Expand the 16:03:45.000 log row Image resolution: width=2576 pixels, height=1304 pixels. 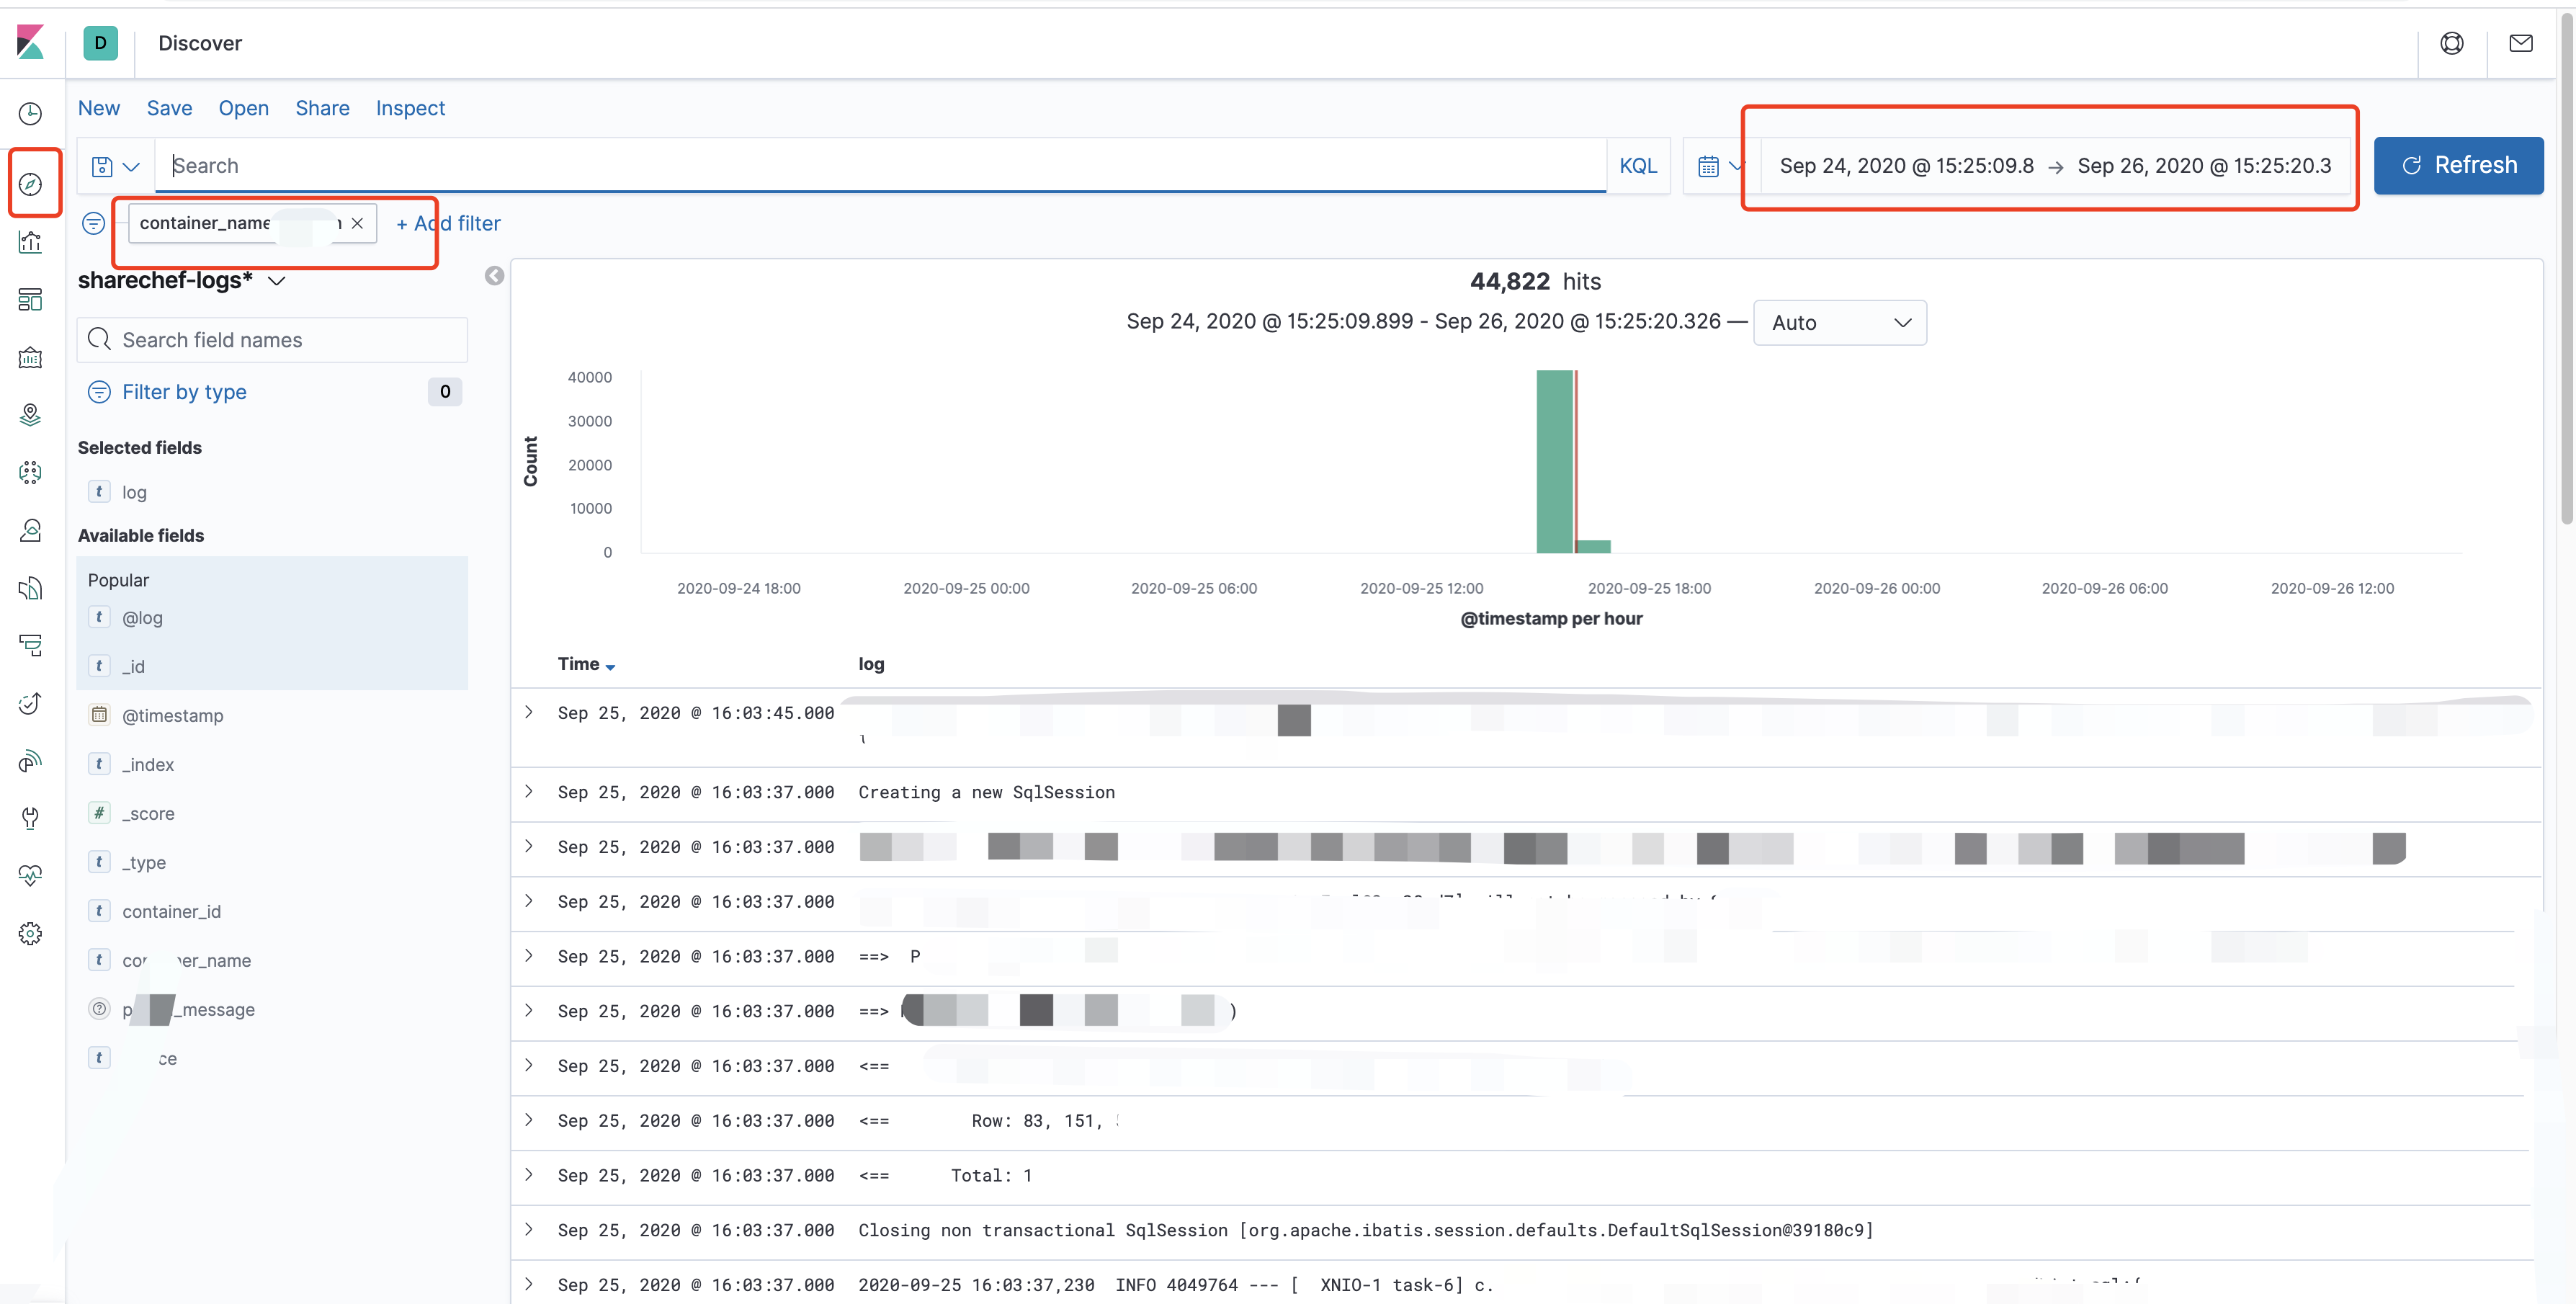(529, 713)
